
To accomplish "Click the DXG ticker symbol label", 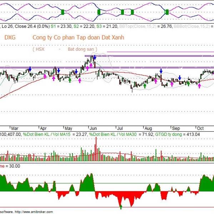I will click(10, 37).
